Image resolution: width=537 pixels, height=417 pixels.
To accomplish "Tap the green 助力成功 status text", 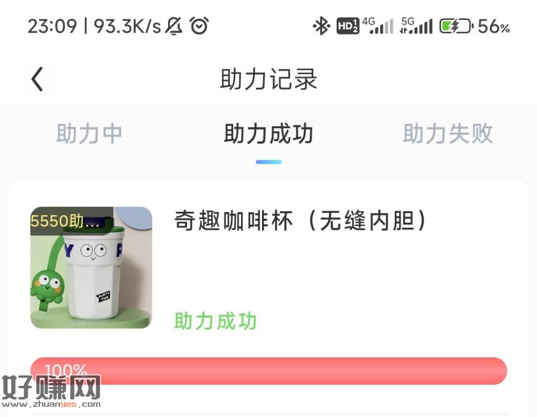I will pos(215,321).
